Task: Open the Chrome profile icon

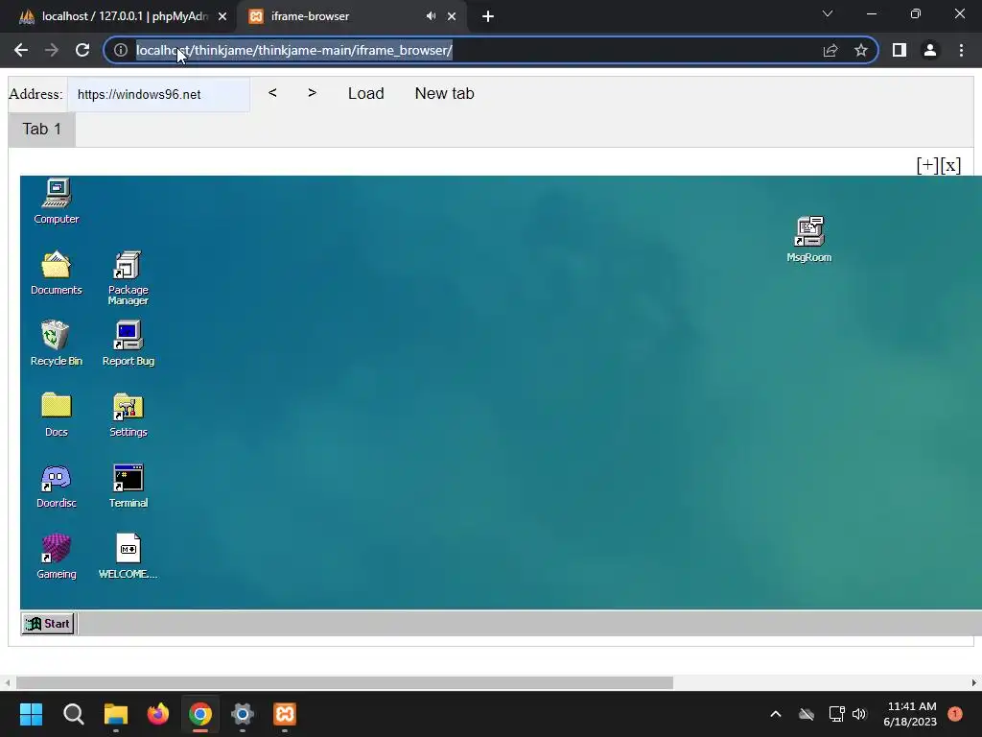Action: point(930,50)
